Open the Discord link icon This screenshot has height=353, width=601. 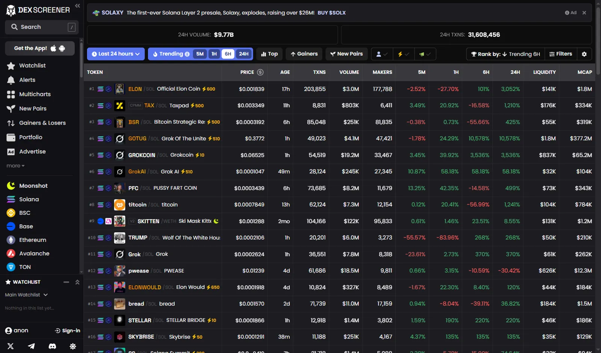point(52,346)
